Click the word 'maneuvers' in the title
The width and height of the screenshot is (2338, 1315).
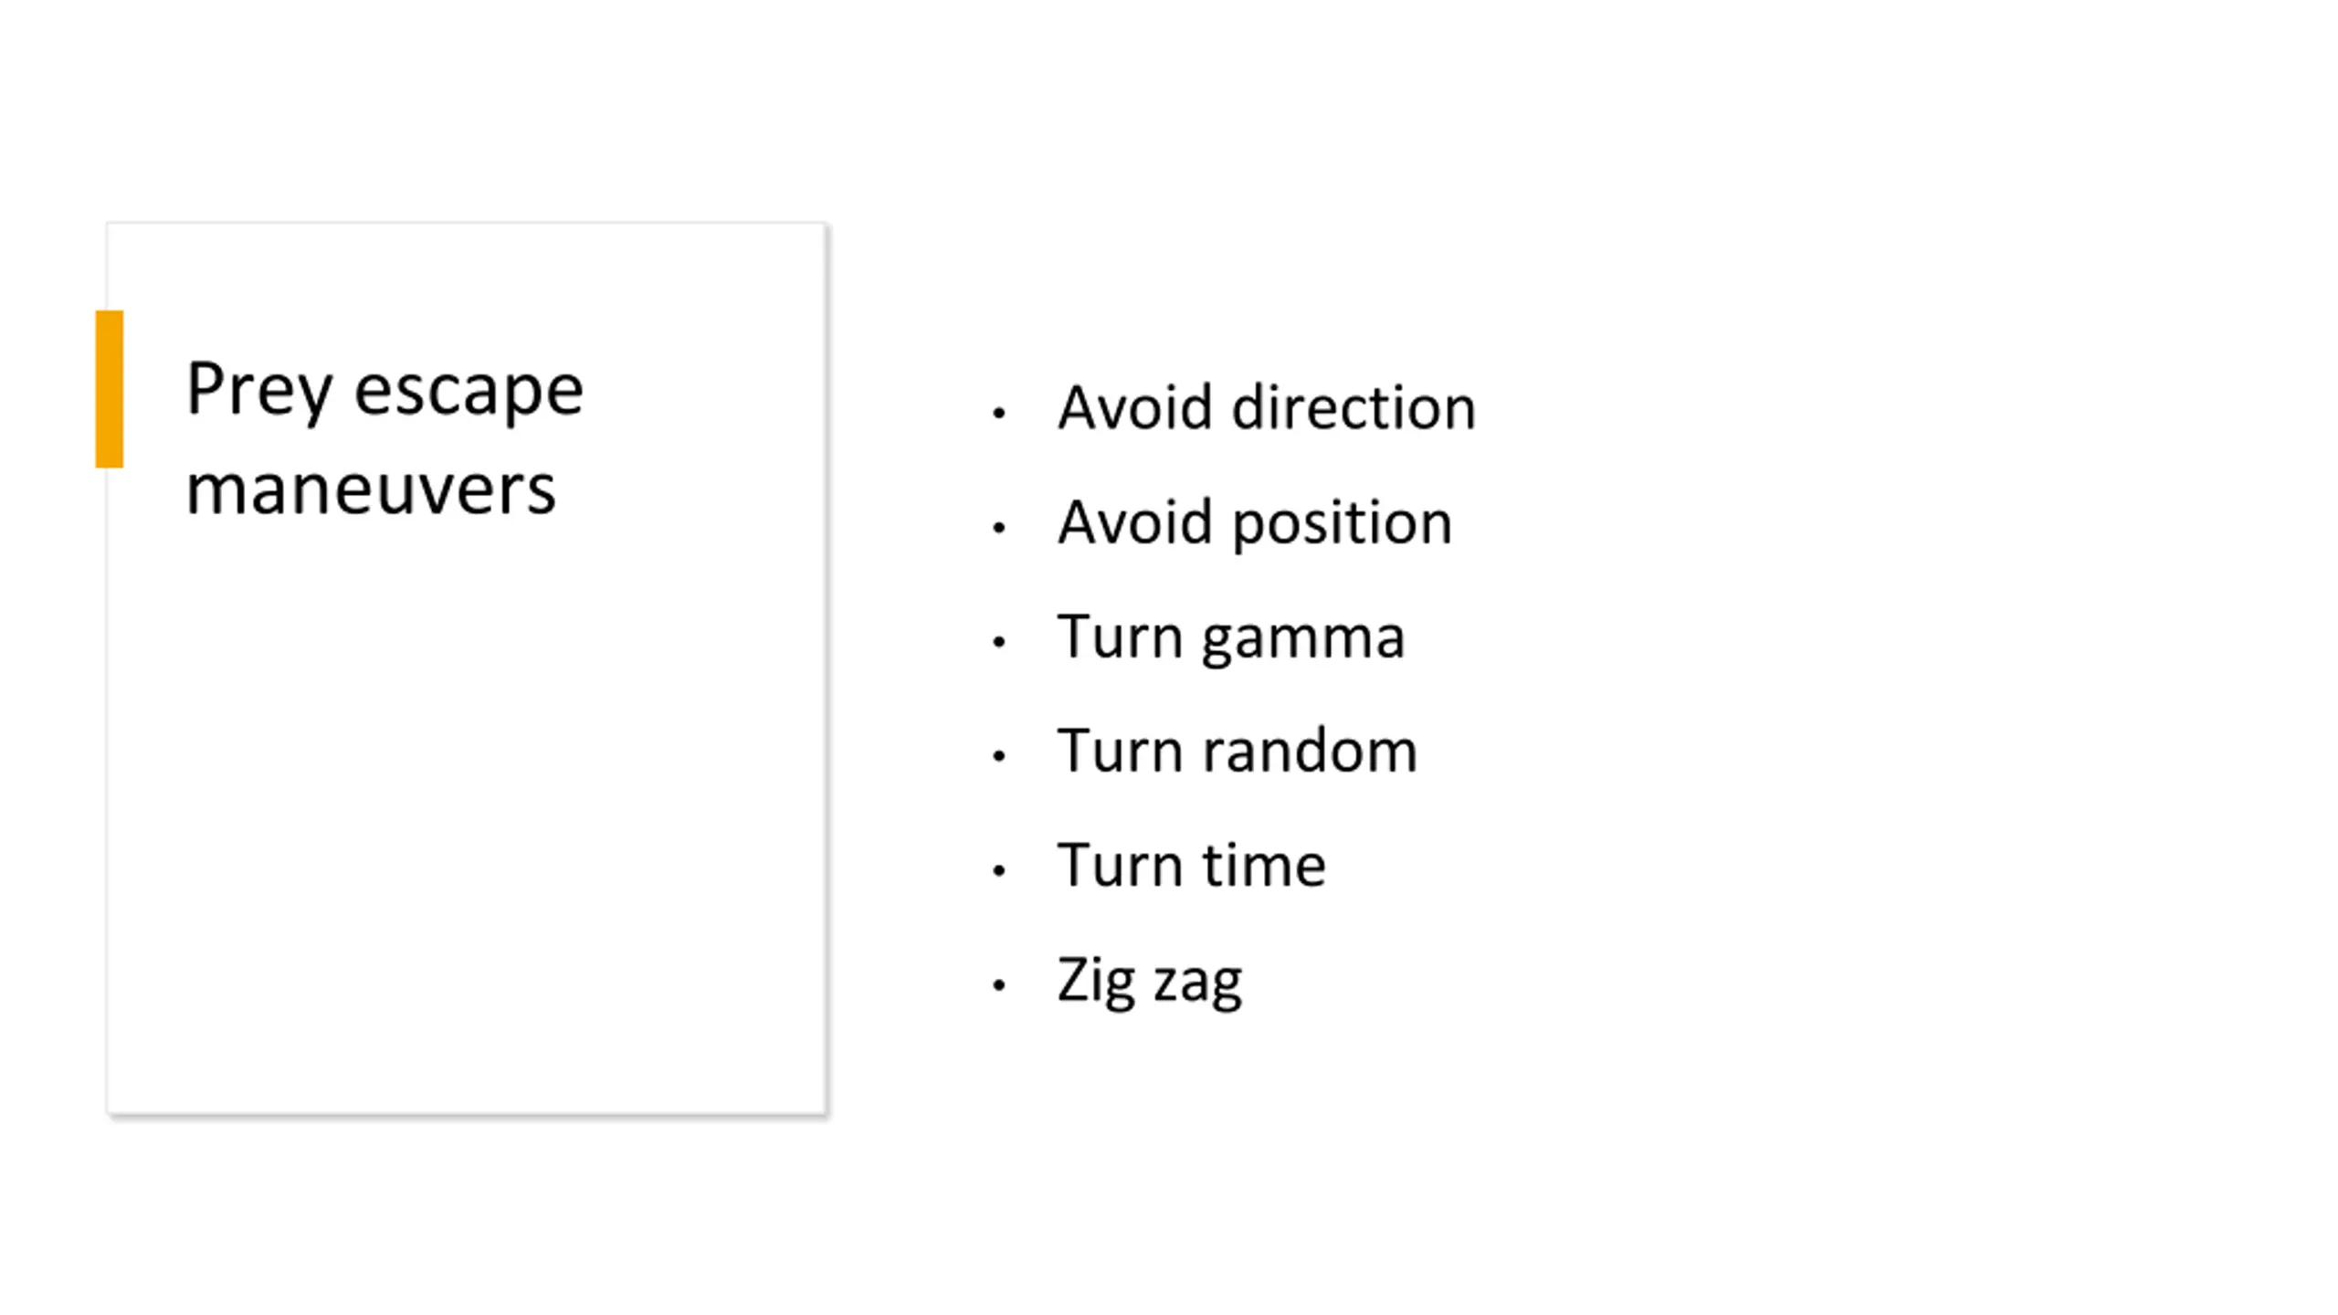point(371,490)
